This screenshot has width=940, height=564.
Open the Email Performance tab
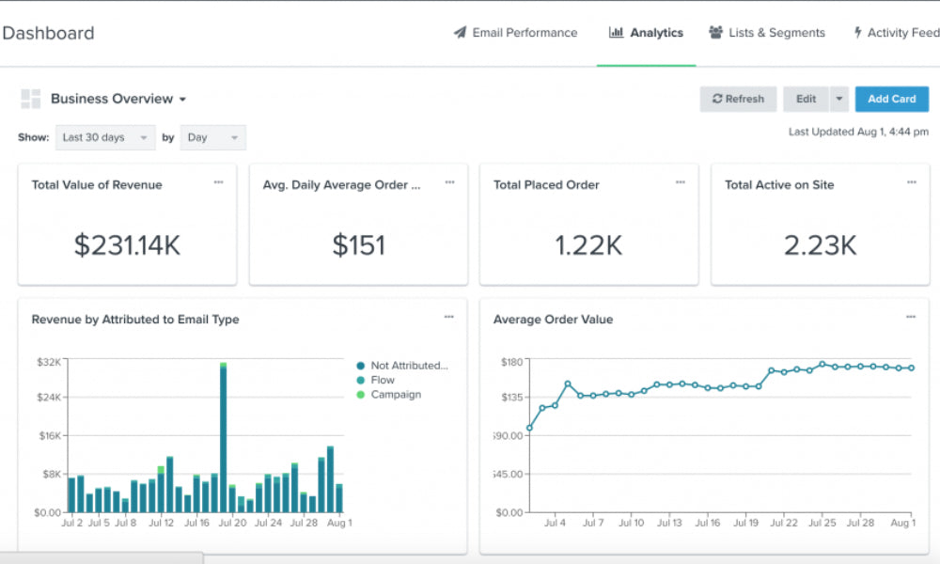515,32
